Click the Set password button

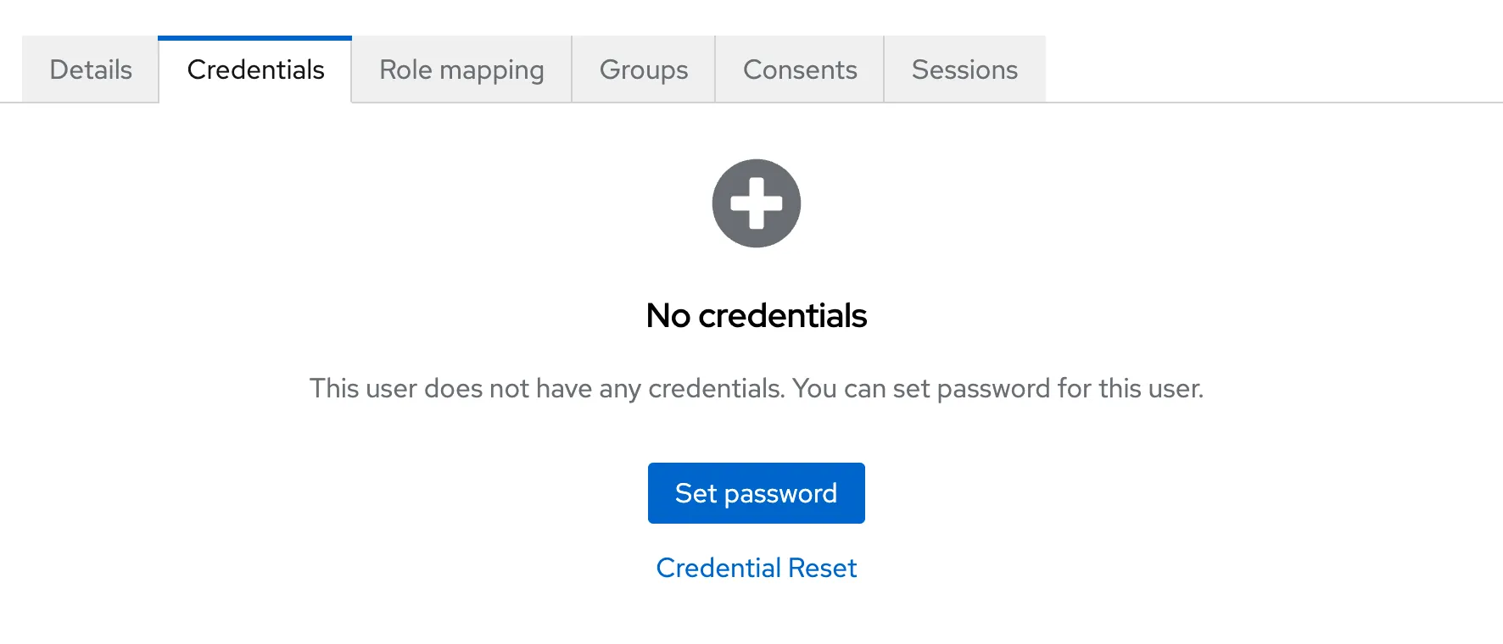[756, 492]
